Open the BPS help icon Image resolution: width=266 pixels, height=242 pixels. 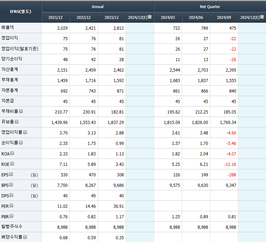tap(11, 185)
